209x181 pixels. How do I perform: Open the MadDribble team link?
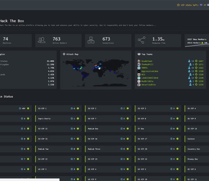click(x=147, y=81)
